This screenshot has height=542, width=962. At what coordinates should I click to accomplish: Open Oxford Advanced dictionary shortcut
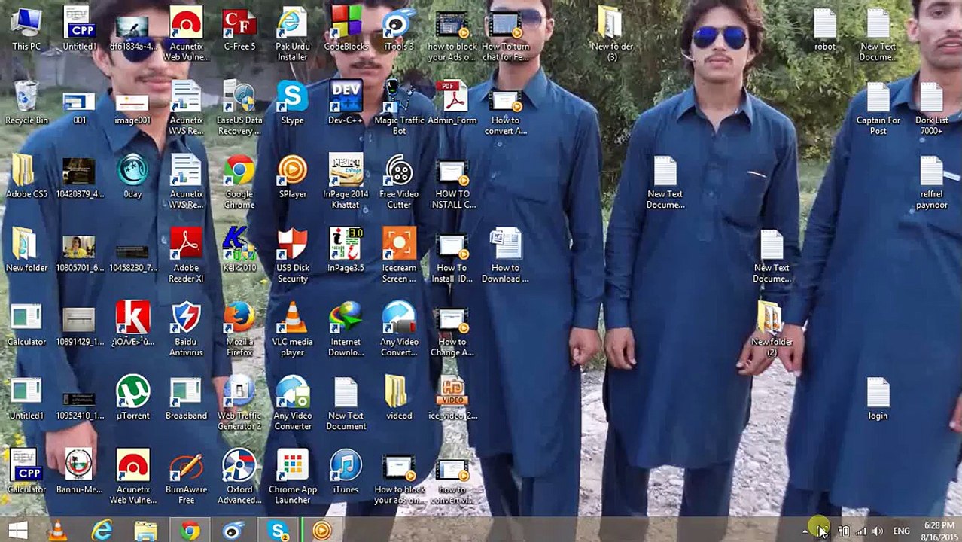239,478
